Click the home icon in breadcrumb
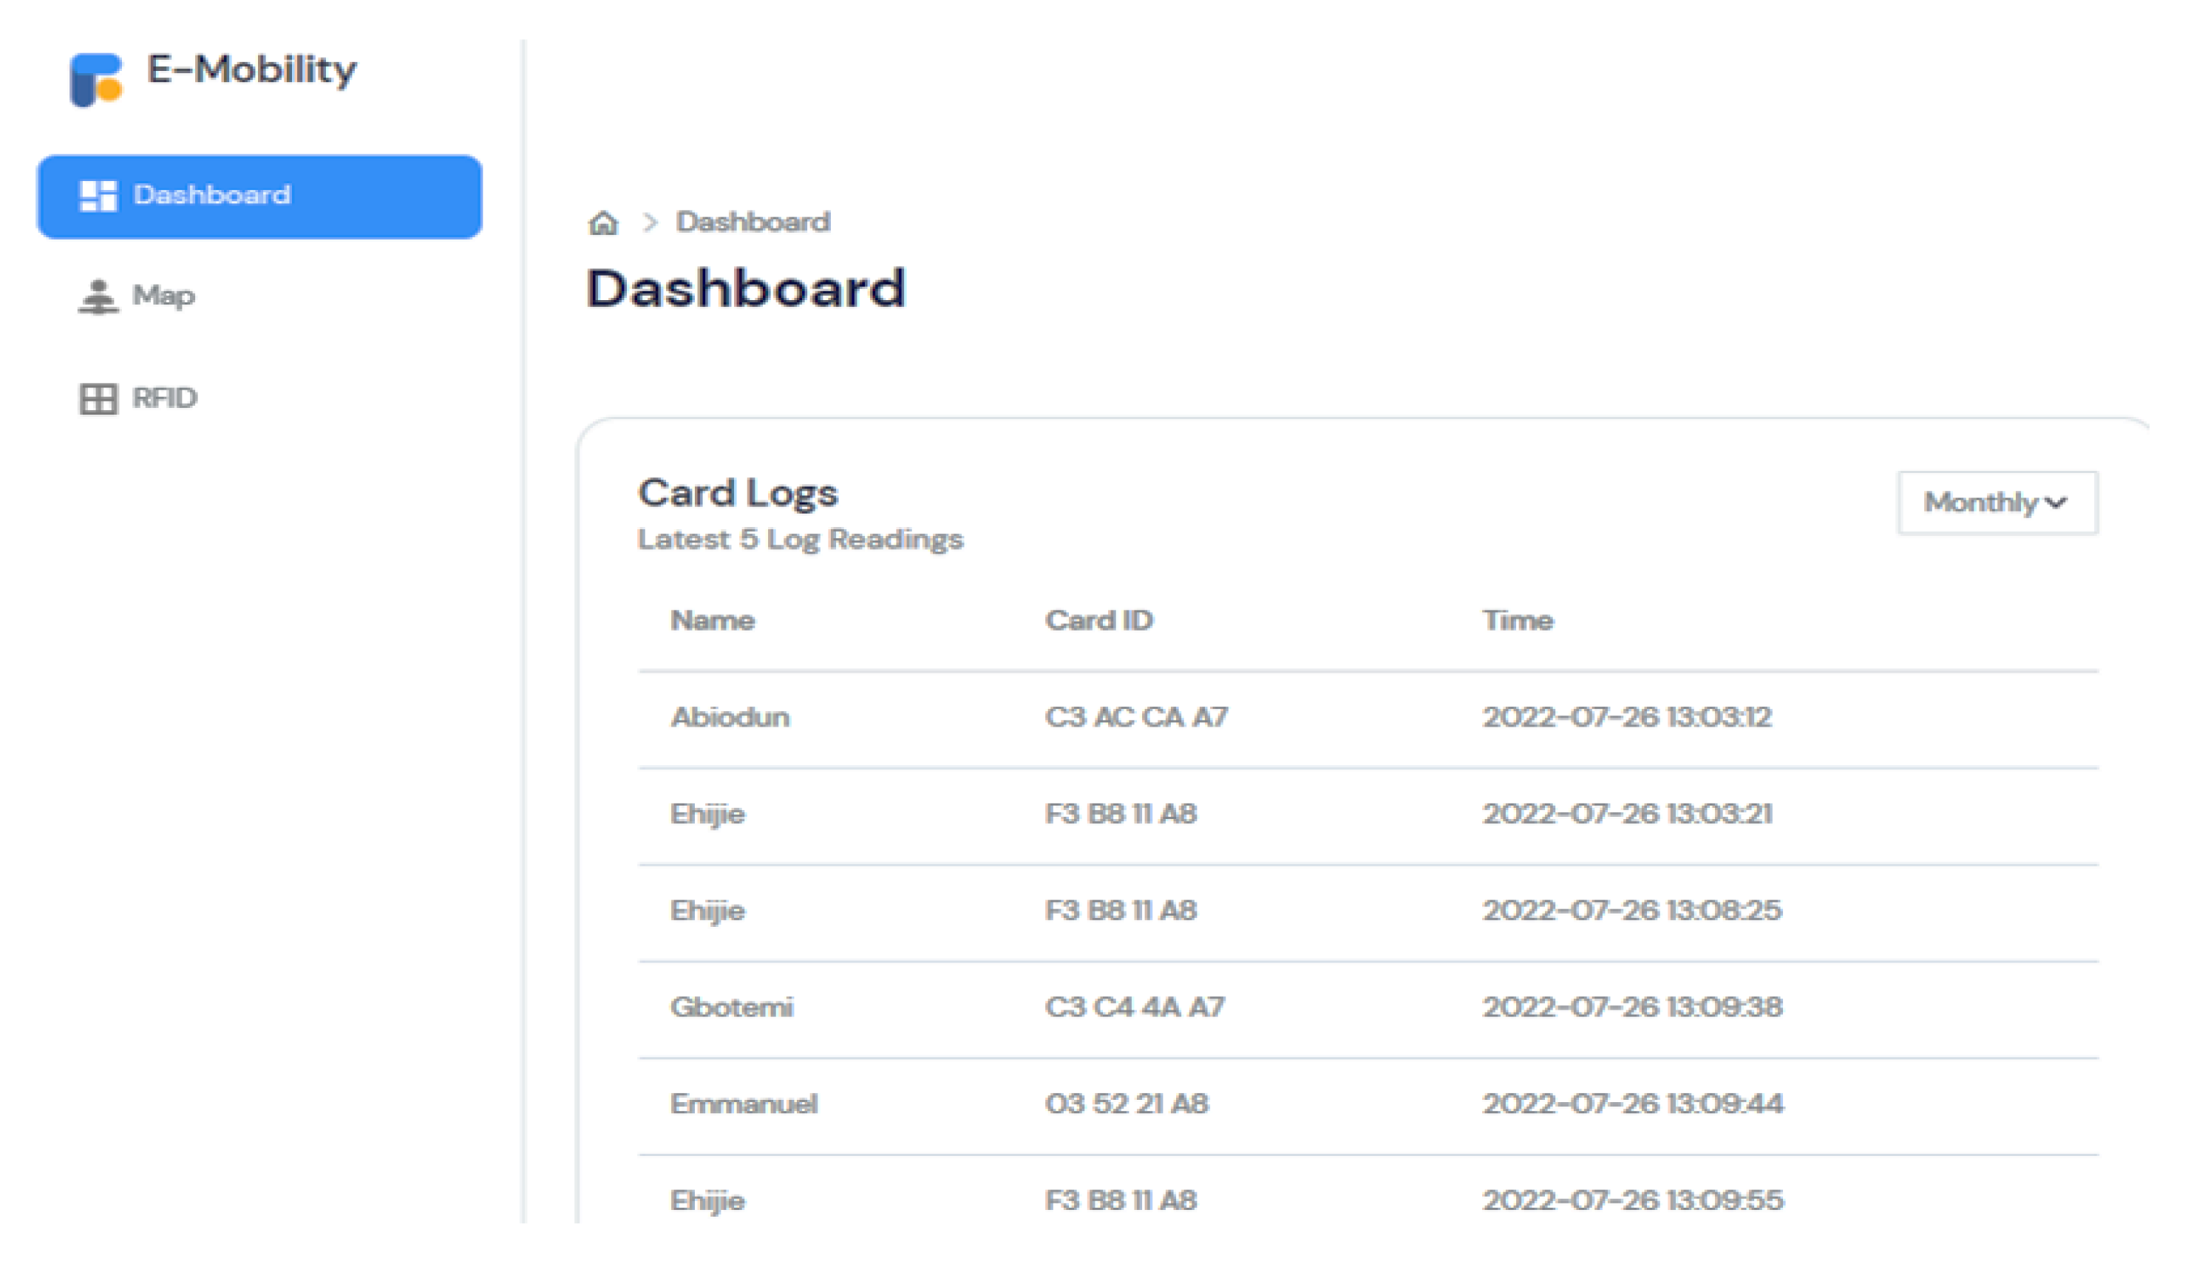 click(x=602, y=223)
